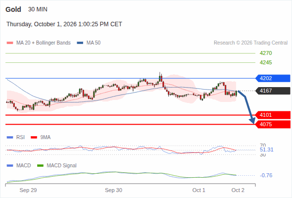Click the 'Oct 1' date axis label
Screen dimensions: 292x198
point(198,191)
